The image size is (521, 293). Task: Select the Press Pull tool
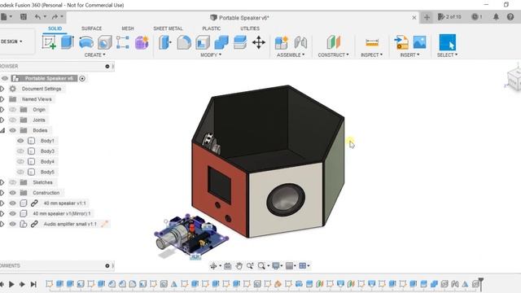[165, 42]
